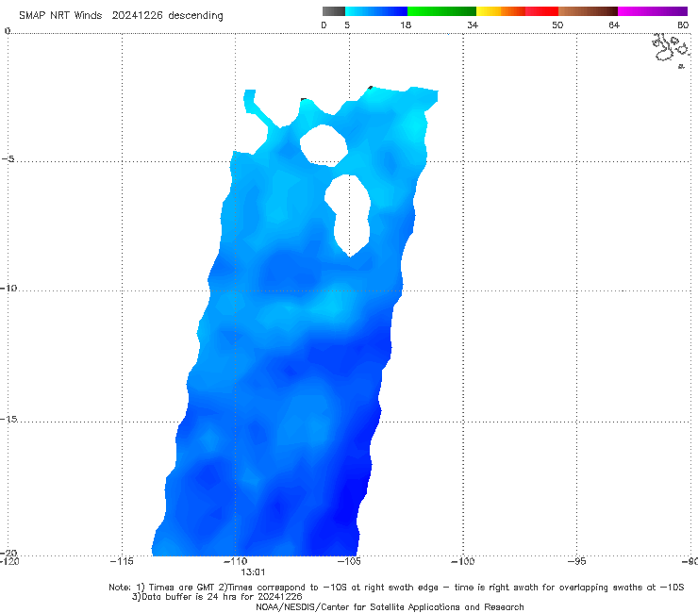Click the color bar label '34'
Viewport: 698px width, 613px height.
click(473, 25)
